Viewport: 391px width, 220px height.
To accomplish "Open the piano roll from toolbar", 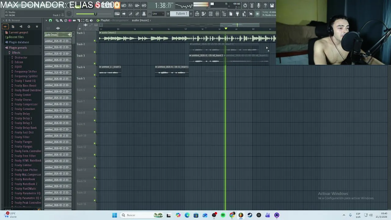I will click(204, 14).
